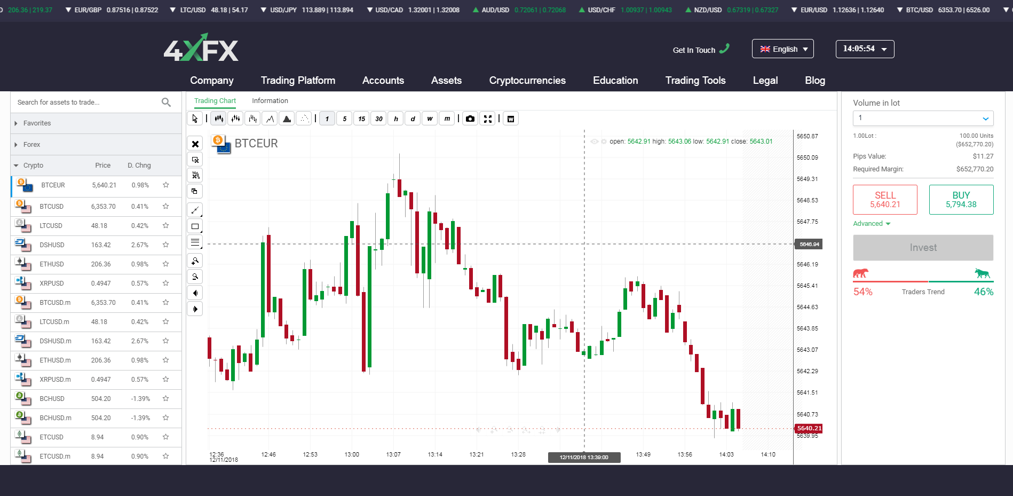Image resolution: width=1013 pixels, height=496 pixels.
Task: Select the trend line drawing tool
Action: pos(195,210)
